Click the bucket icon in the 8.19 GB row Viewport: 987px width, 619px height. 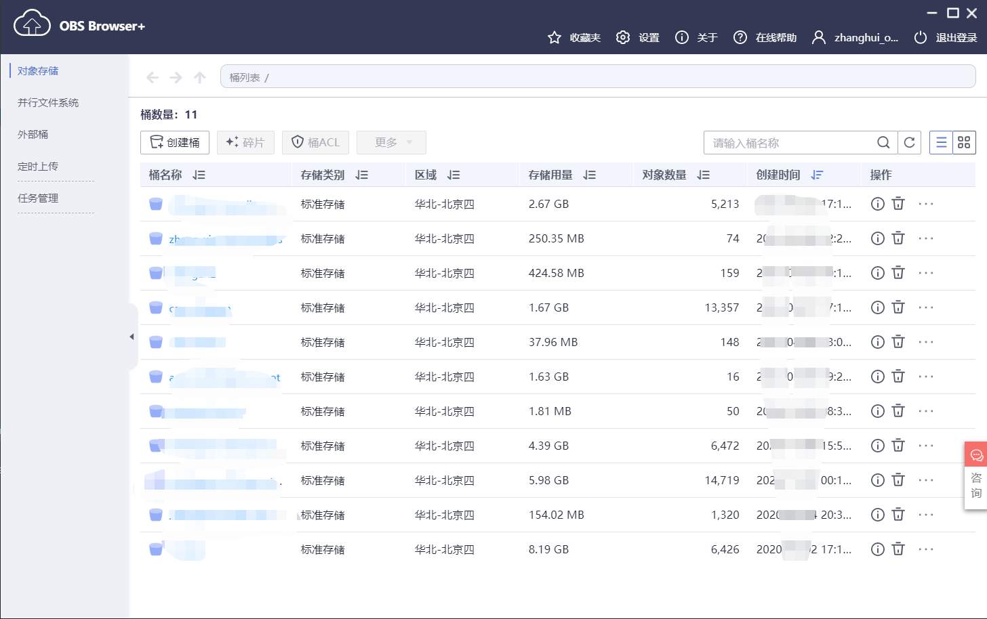point(156,549)
